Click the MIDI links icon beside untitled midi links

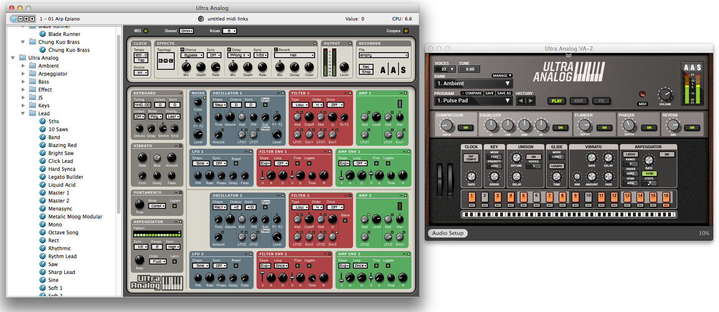click(201, 19)
